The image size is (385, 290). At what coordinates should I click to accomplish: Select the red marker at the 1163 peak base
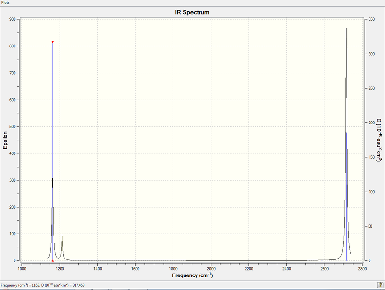[53, 261]
